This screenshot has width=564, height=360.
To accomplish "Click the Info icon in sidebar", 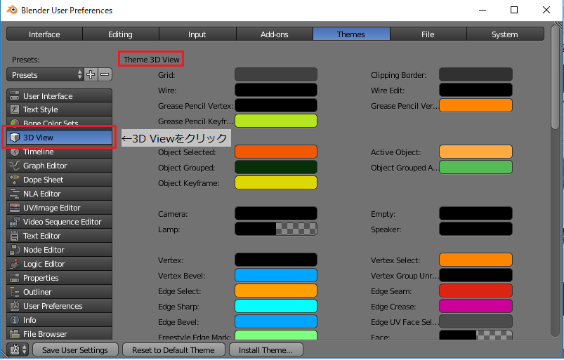I will [x=14, y=320].
